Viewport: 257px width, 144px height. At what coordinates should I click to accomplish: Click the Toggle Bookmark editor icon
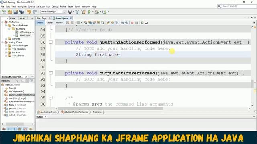pos(117,23)
